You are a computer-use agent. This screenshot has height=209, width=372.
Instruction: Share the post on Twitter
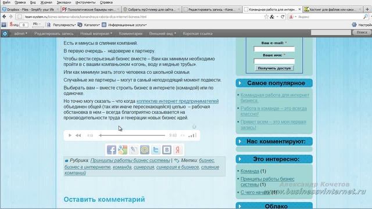pos(156,150)
